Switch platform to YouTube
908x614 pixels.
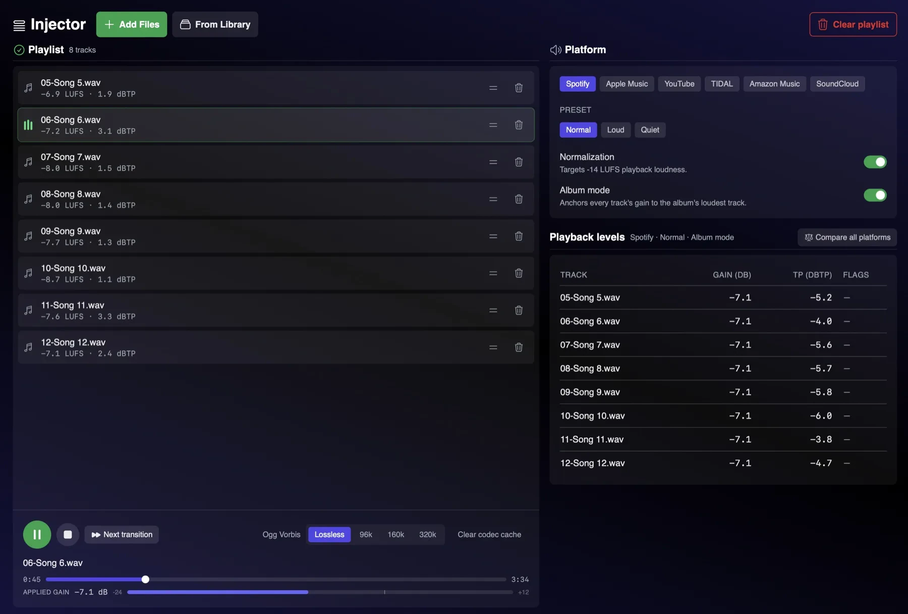pyautogui.click(x=679, y=84)
